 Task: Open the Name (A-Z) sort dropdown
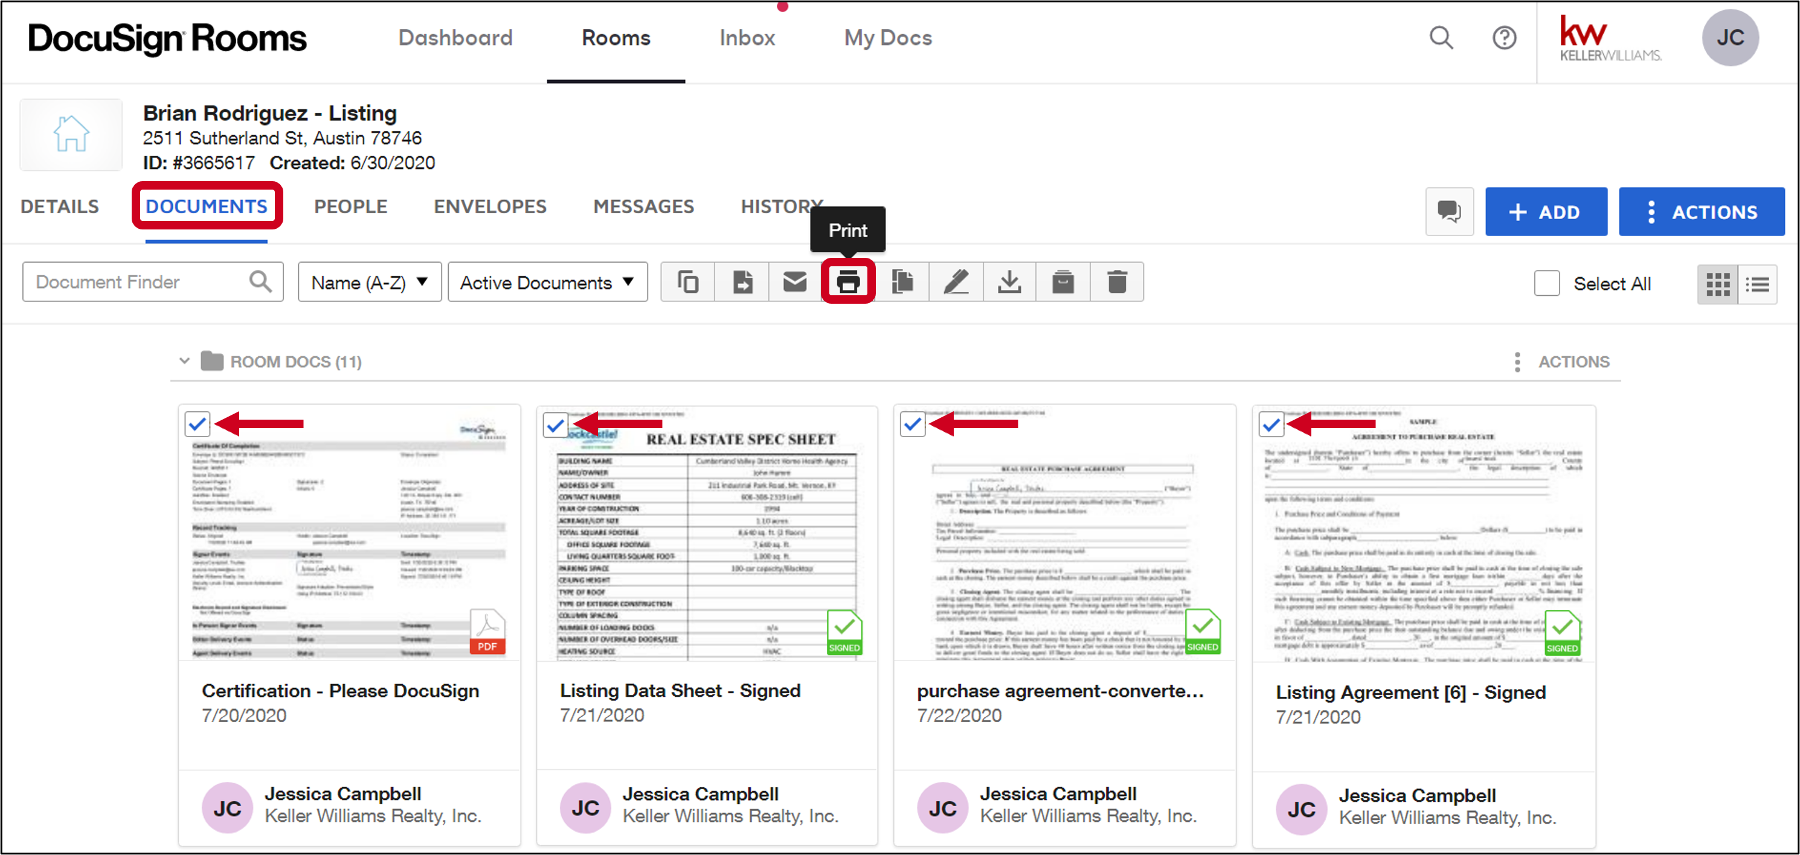(369, 281)
